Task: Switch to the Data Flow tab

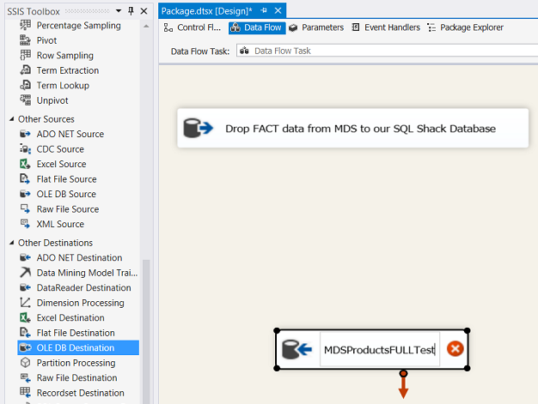Action: (257, 27)
